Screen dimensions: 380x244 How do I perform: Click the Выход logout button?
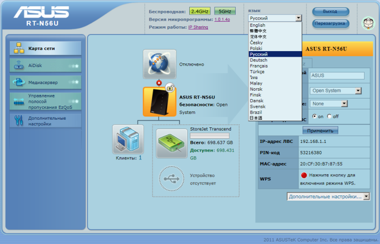331,11
